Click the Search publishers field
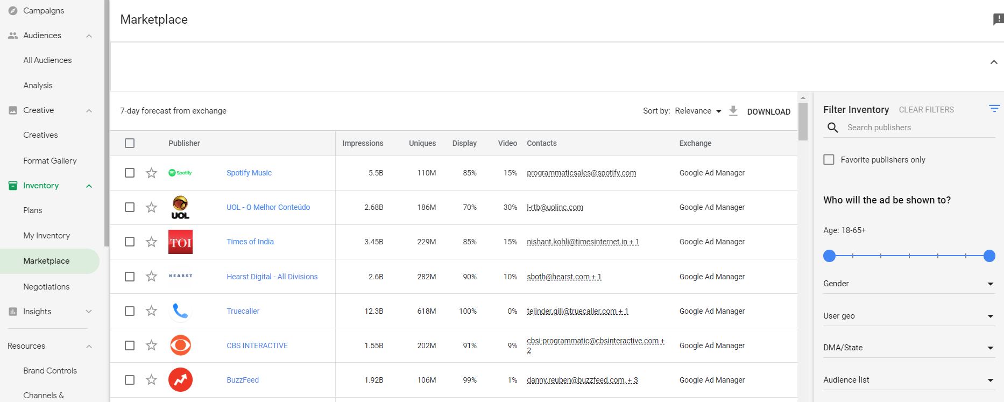This screenshot has width=1004, height=402. point(920,128)
